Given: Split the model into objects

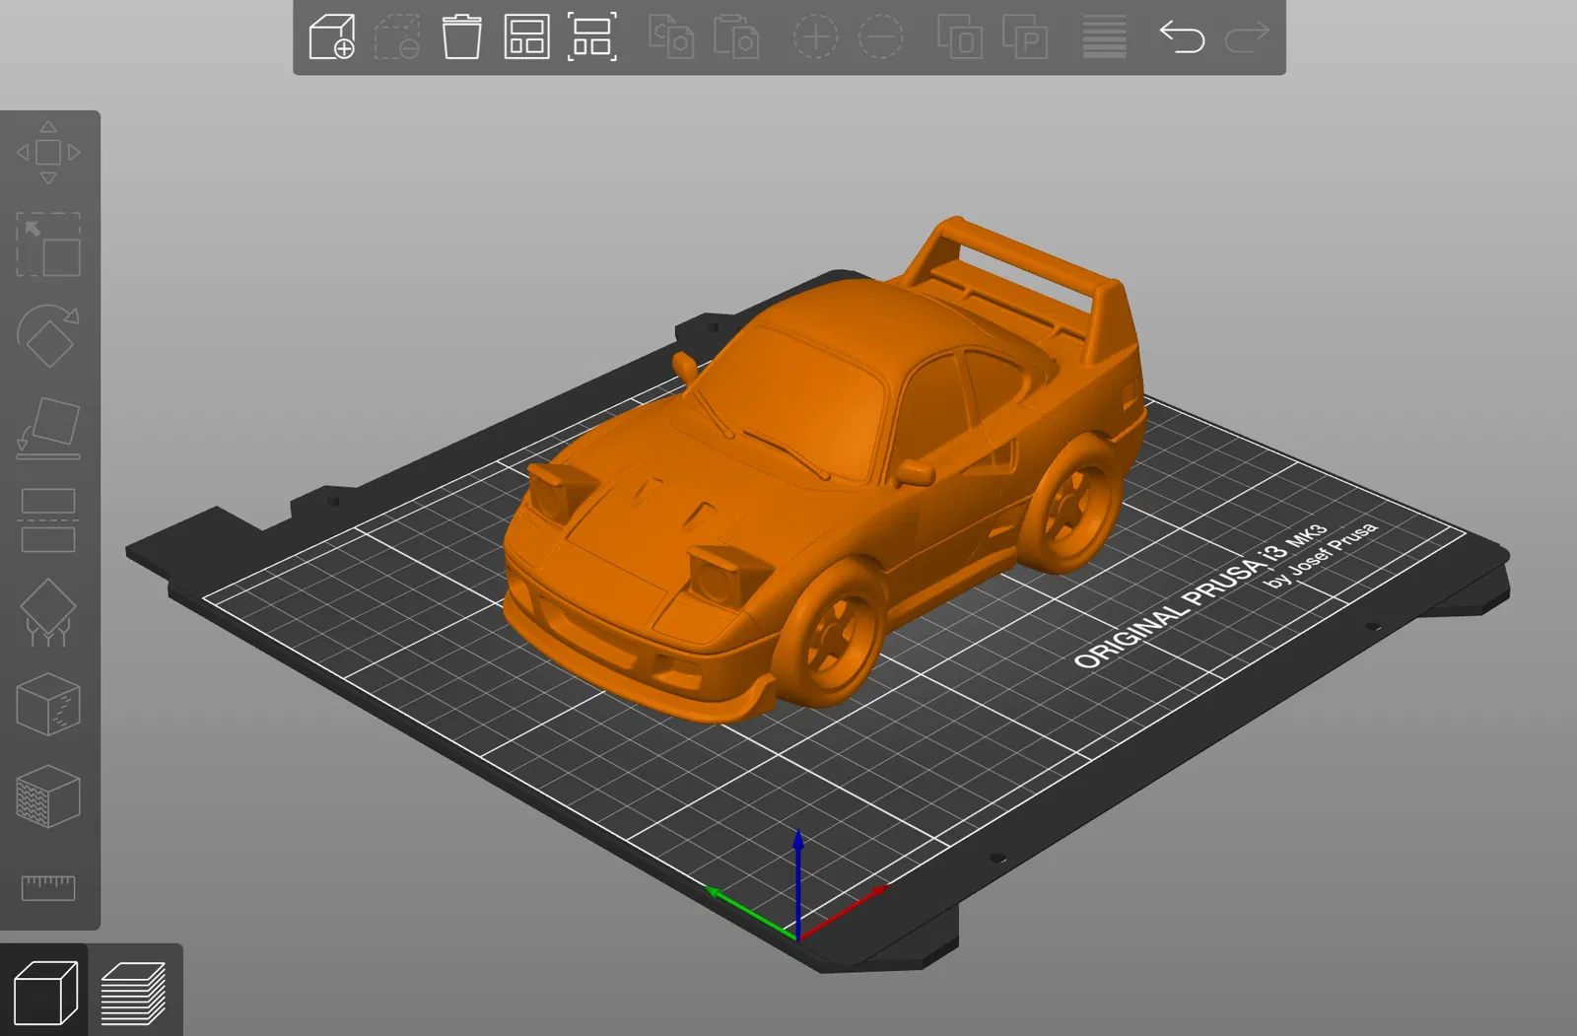Looking at the screenshot, I should coord(959,37).
